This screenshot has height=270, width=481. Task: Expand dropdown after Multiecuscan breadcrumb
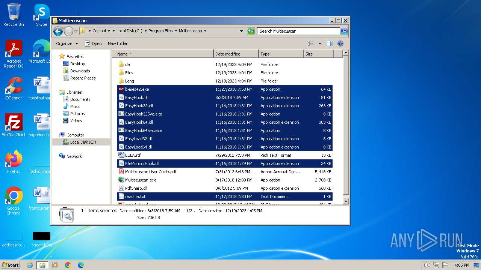point(205,31)
